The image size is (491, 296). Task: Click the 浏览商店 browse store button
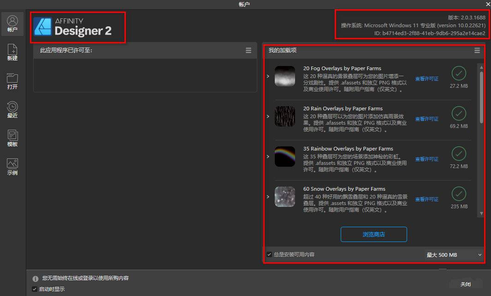coord(373,234)
